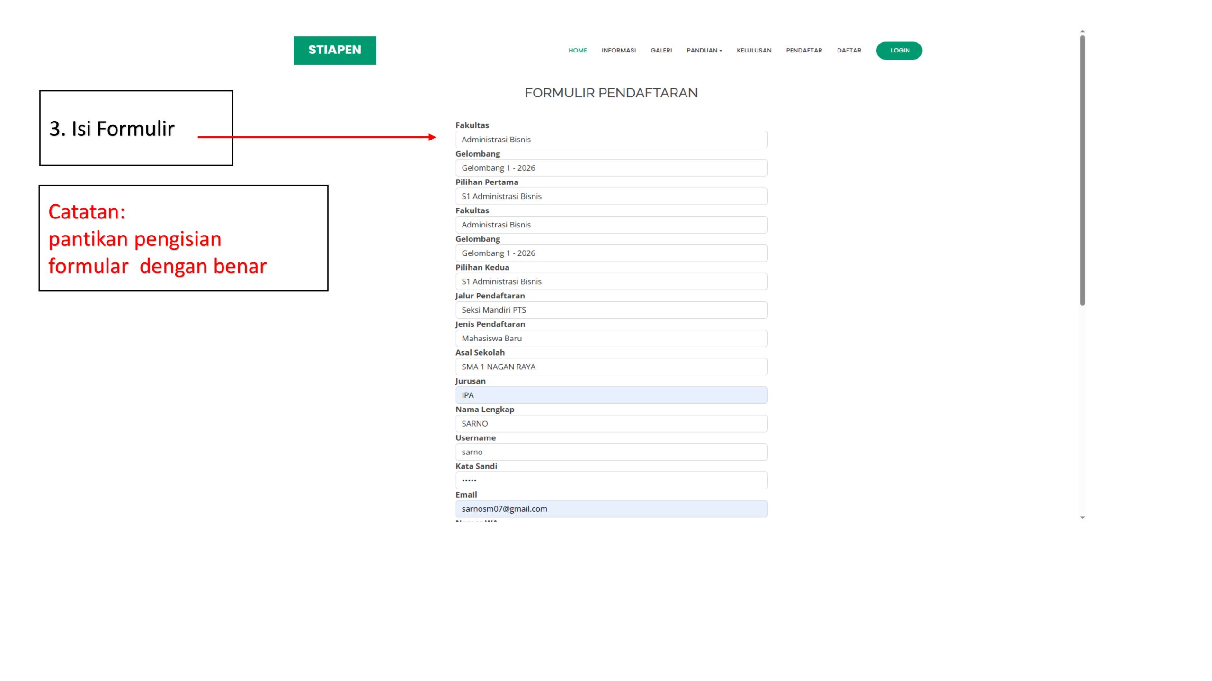Open the KELULUSAN page
This screenshot has width=1212, height=681.
coord(754,51)
